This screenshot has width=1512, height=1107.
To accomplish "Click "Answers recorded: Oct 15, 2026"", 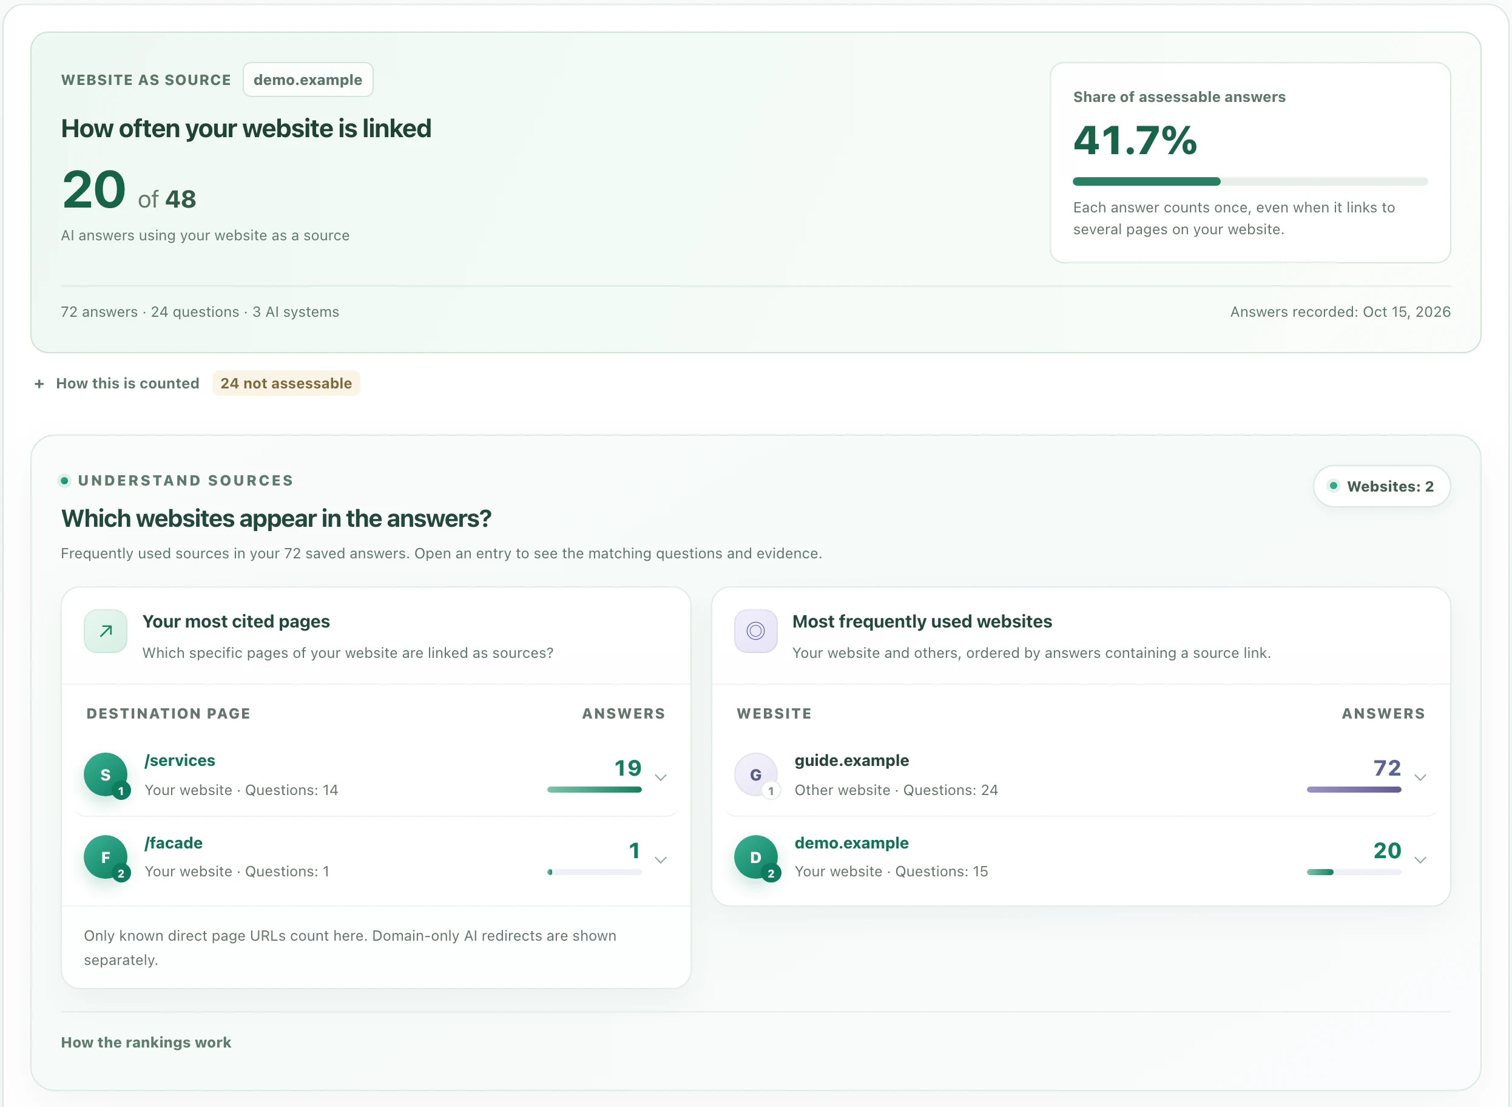I will (1340, 311).
